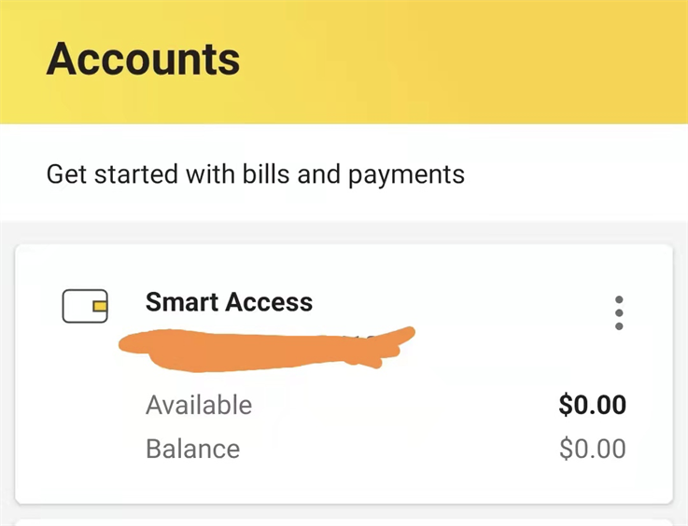Tap the next card edge below Smart Access

pyautogui.click(x=344, y=523)
